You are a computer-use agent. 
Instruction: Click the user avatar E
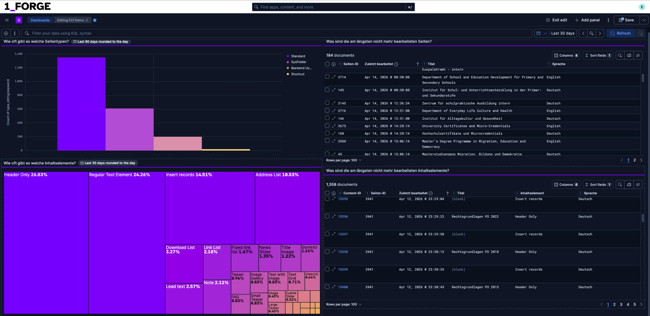coord(642,7)
